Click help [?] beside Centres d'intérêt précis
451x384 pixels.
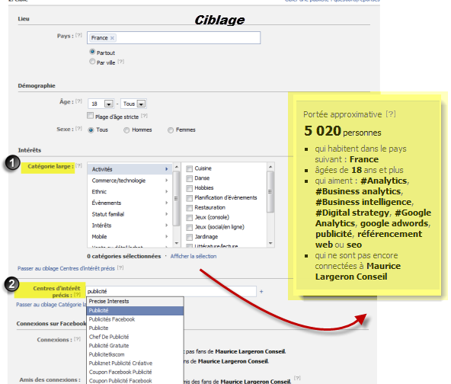click(77, 295)
